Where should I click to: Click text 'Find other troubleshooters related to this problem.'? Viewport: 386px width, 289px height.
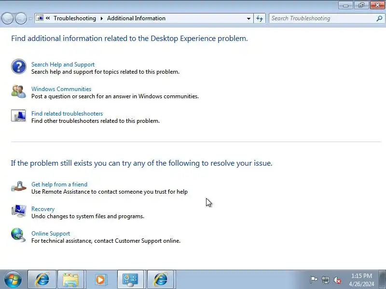(x=95, y=121)
